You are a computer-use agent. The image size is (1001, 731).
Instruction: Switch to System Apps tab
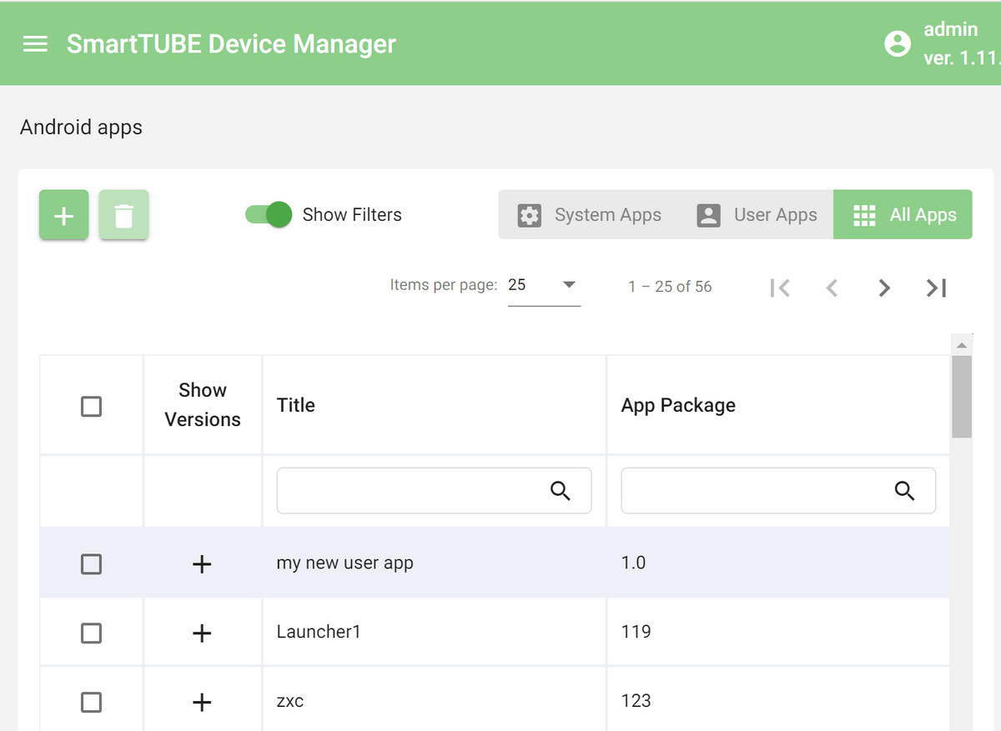point(589,214)
